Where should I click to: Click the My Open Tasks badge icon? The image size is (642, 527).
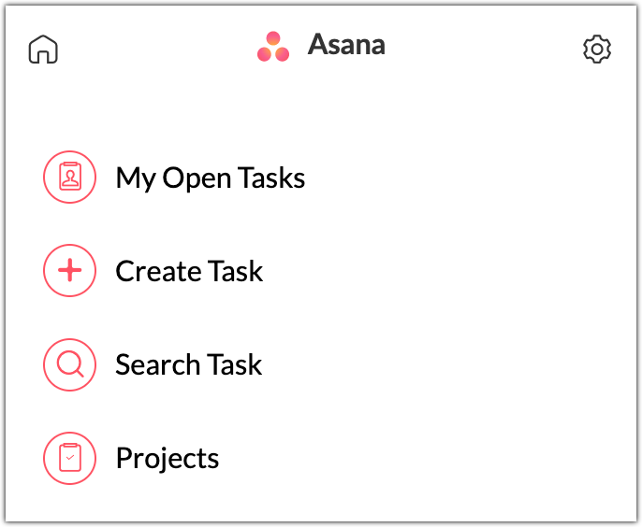[70, 178]
